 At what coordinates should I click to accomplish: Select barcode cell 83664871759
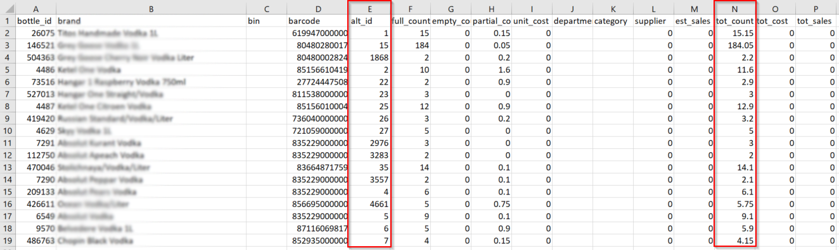[x=317, y=167]
